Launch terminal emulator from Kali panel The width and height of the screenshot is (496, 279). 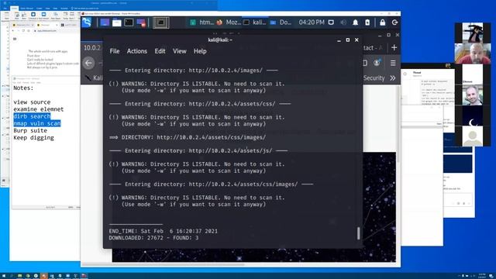point(129,22)
